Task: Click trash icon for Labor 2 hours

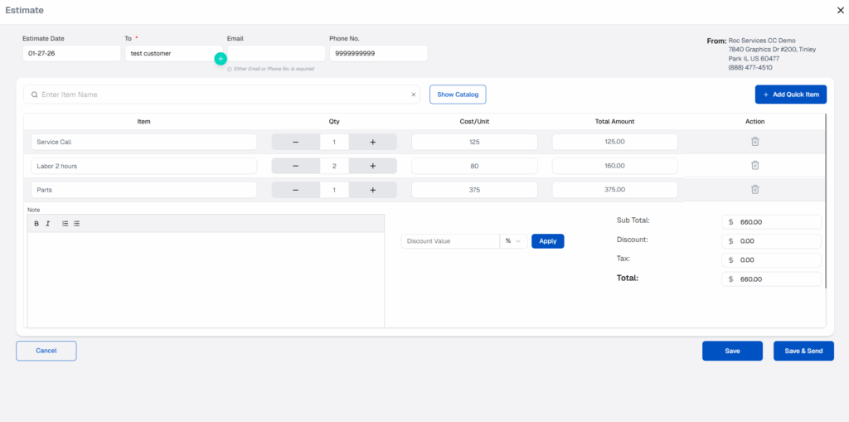Action: point(754,166)
